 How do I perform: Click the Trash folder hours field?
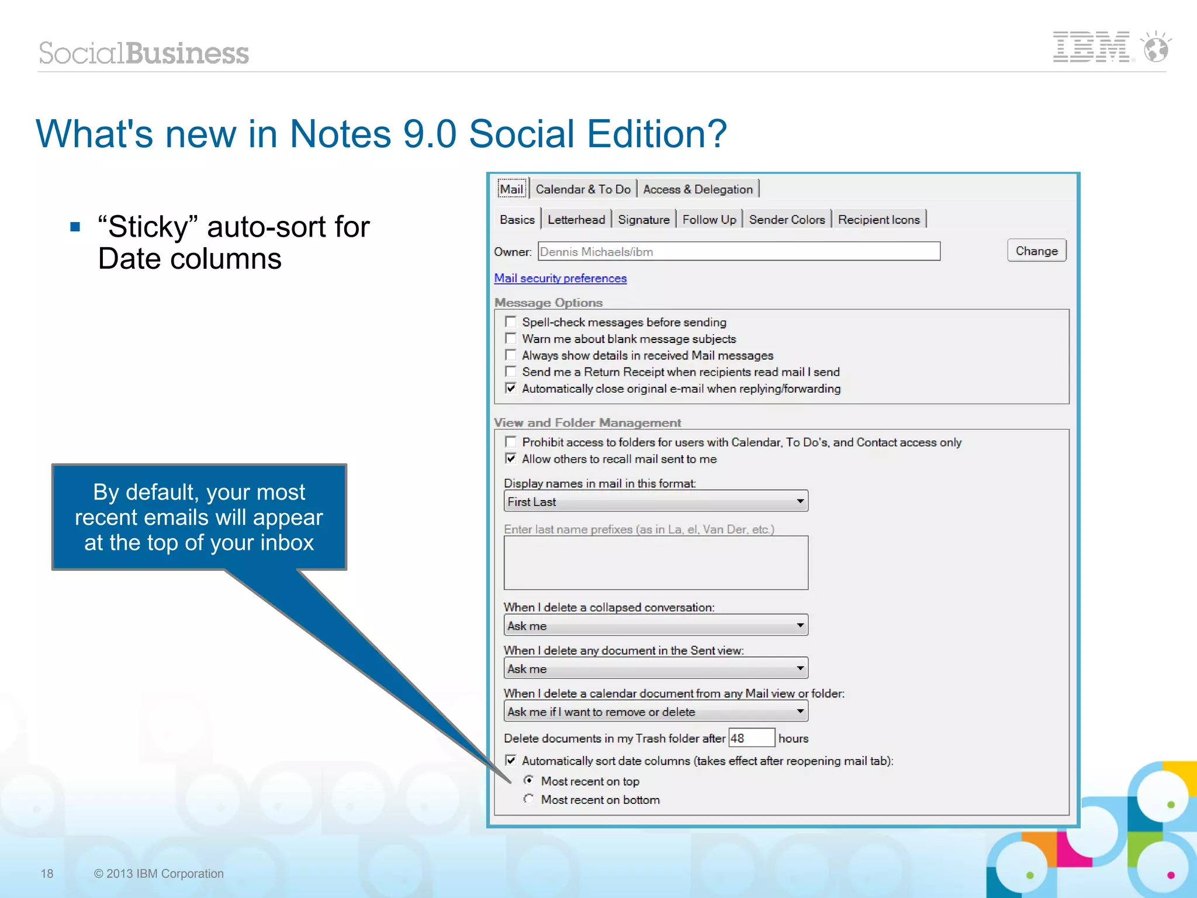tap(752, 738)
